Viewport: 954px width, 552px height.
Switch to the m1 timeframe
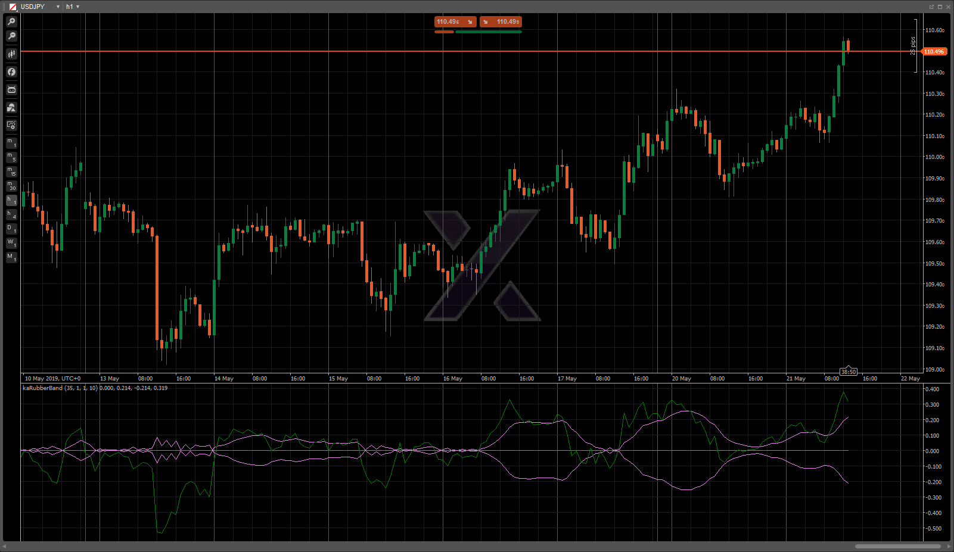[x=11, y=143]
